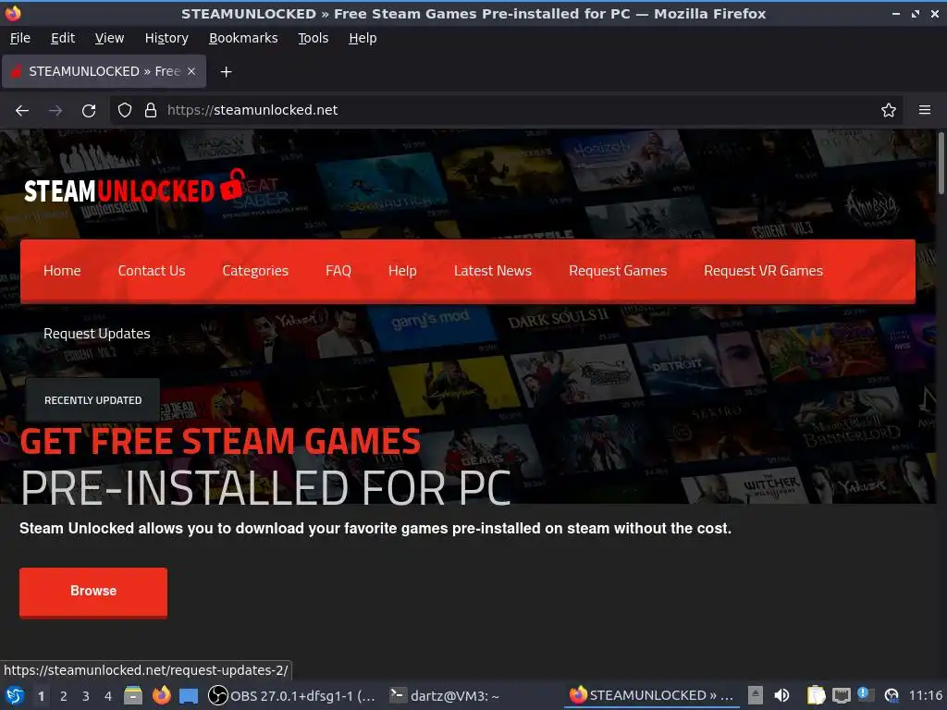
Task: Click the RECENTLY UPDATED button
Action: pos(93,400)
